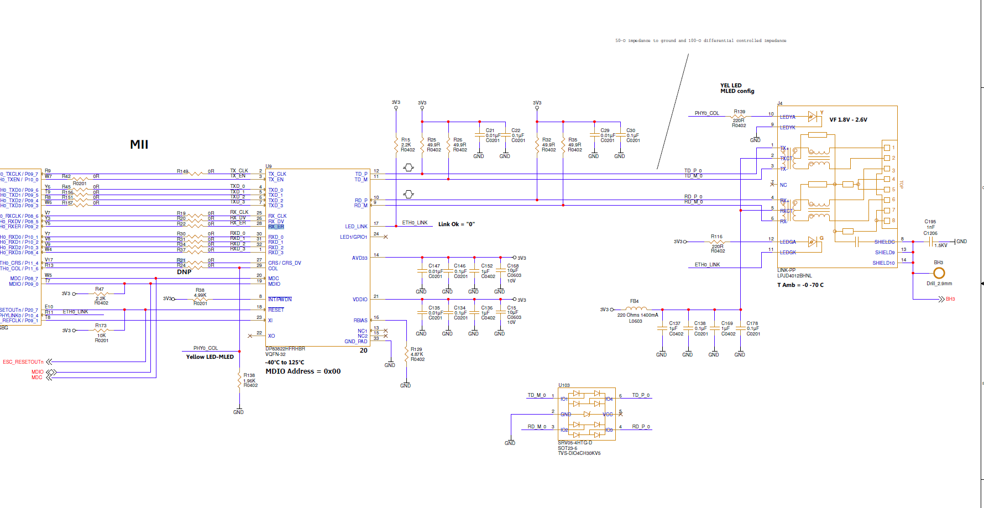This screenshot has width=984, height=508.
Task: Click the no-connect X at LED1/GPIO1 pin 24
Action: click(x=385, y=237)
